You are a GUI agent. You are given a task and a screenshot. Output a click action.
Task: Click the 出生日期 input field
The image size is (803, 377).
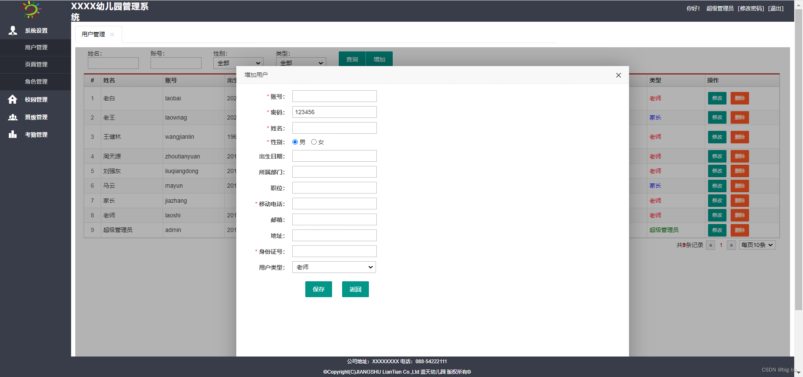coord(335,156)
